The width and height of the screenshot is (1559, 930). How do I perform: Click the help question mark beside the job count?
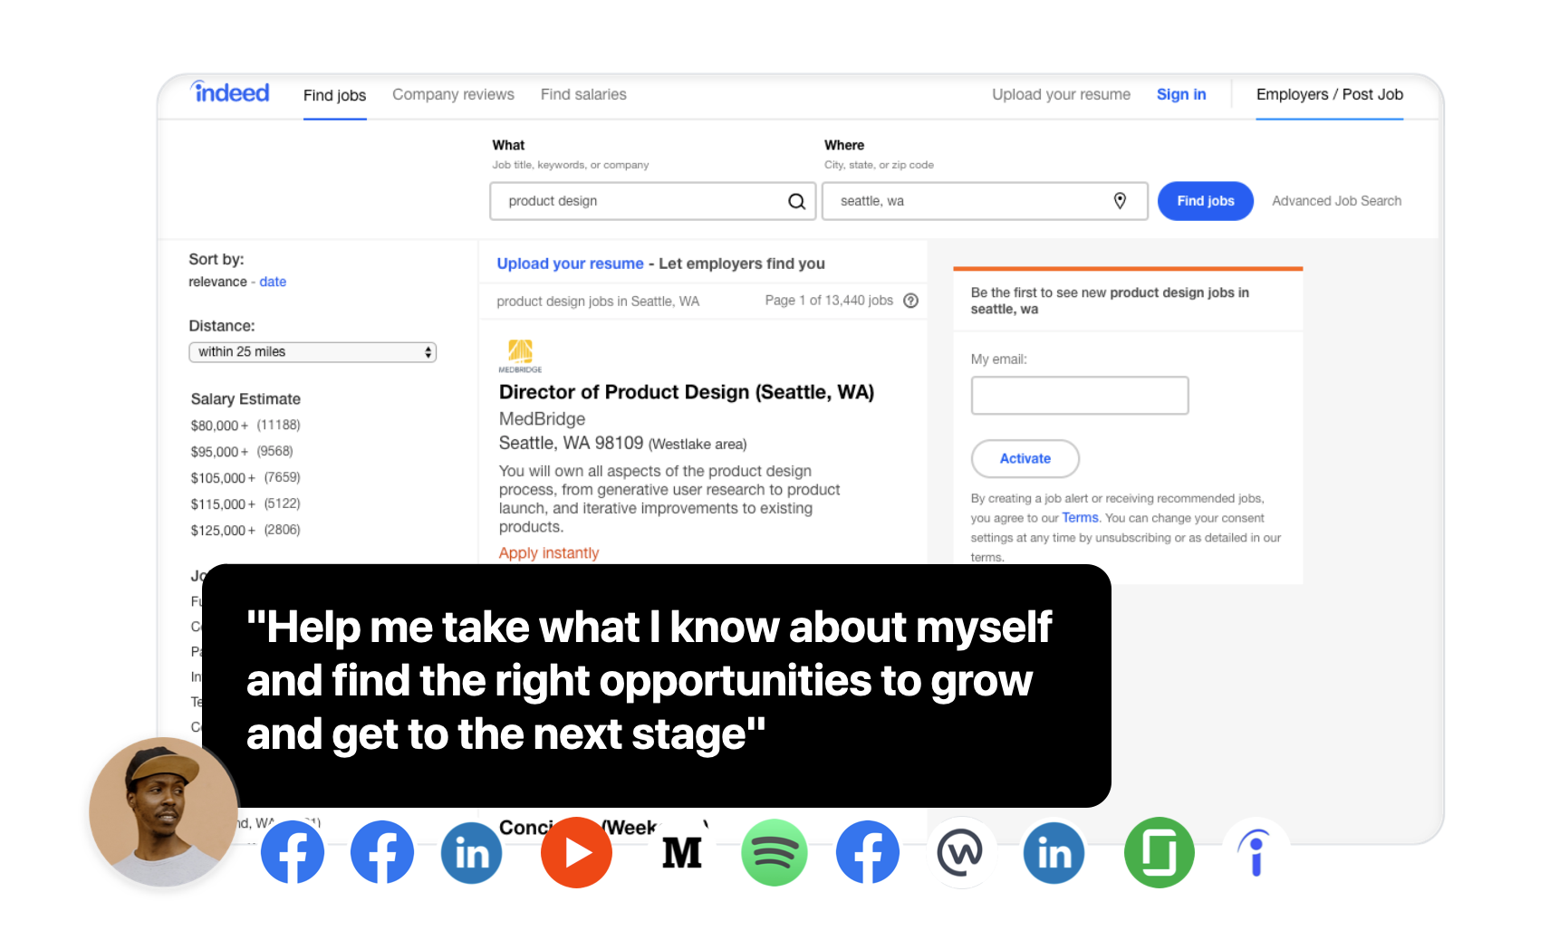pyautogui.click(x=911, y=301)
